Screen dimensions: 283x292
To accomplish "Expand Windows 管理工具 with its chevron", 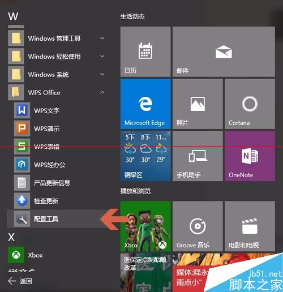I will tap(102, 38).
